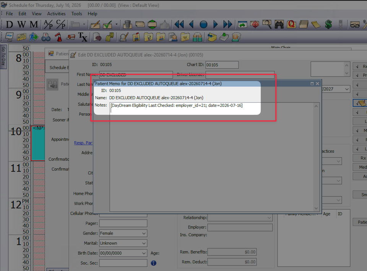This screenshot has height=271, width=367.
Task: Click the trash can delete appointment icon
Action: point(127,24)
